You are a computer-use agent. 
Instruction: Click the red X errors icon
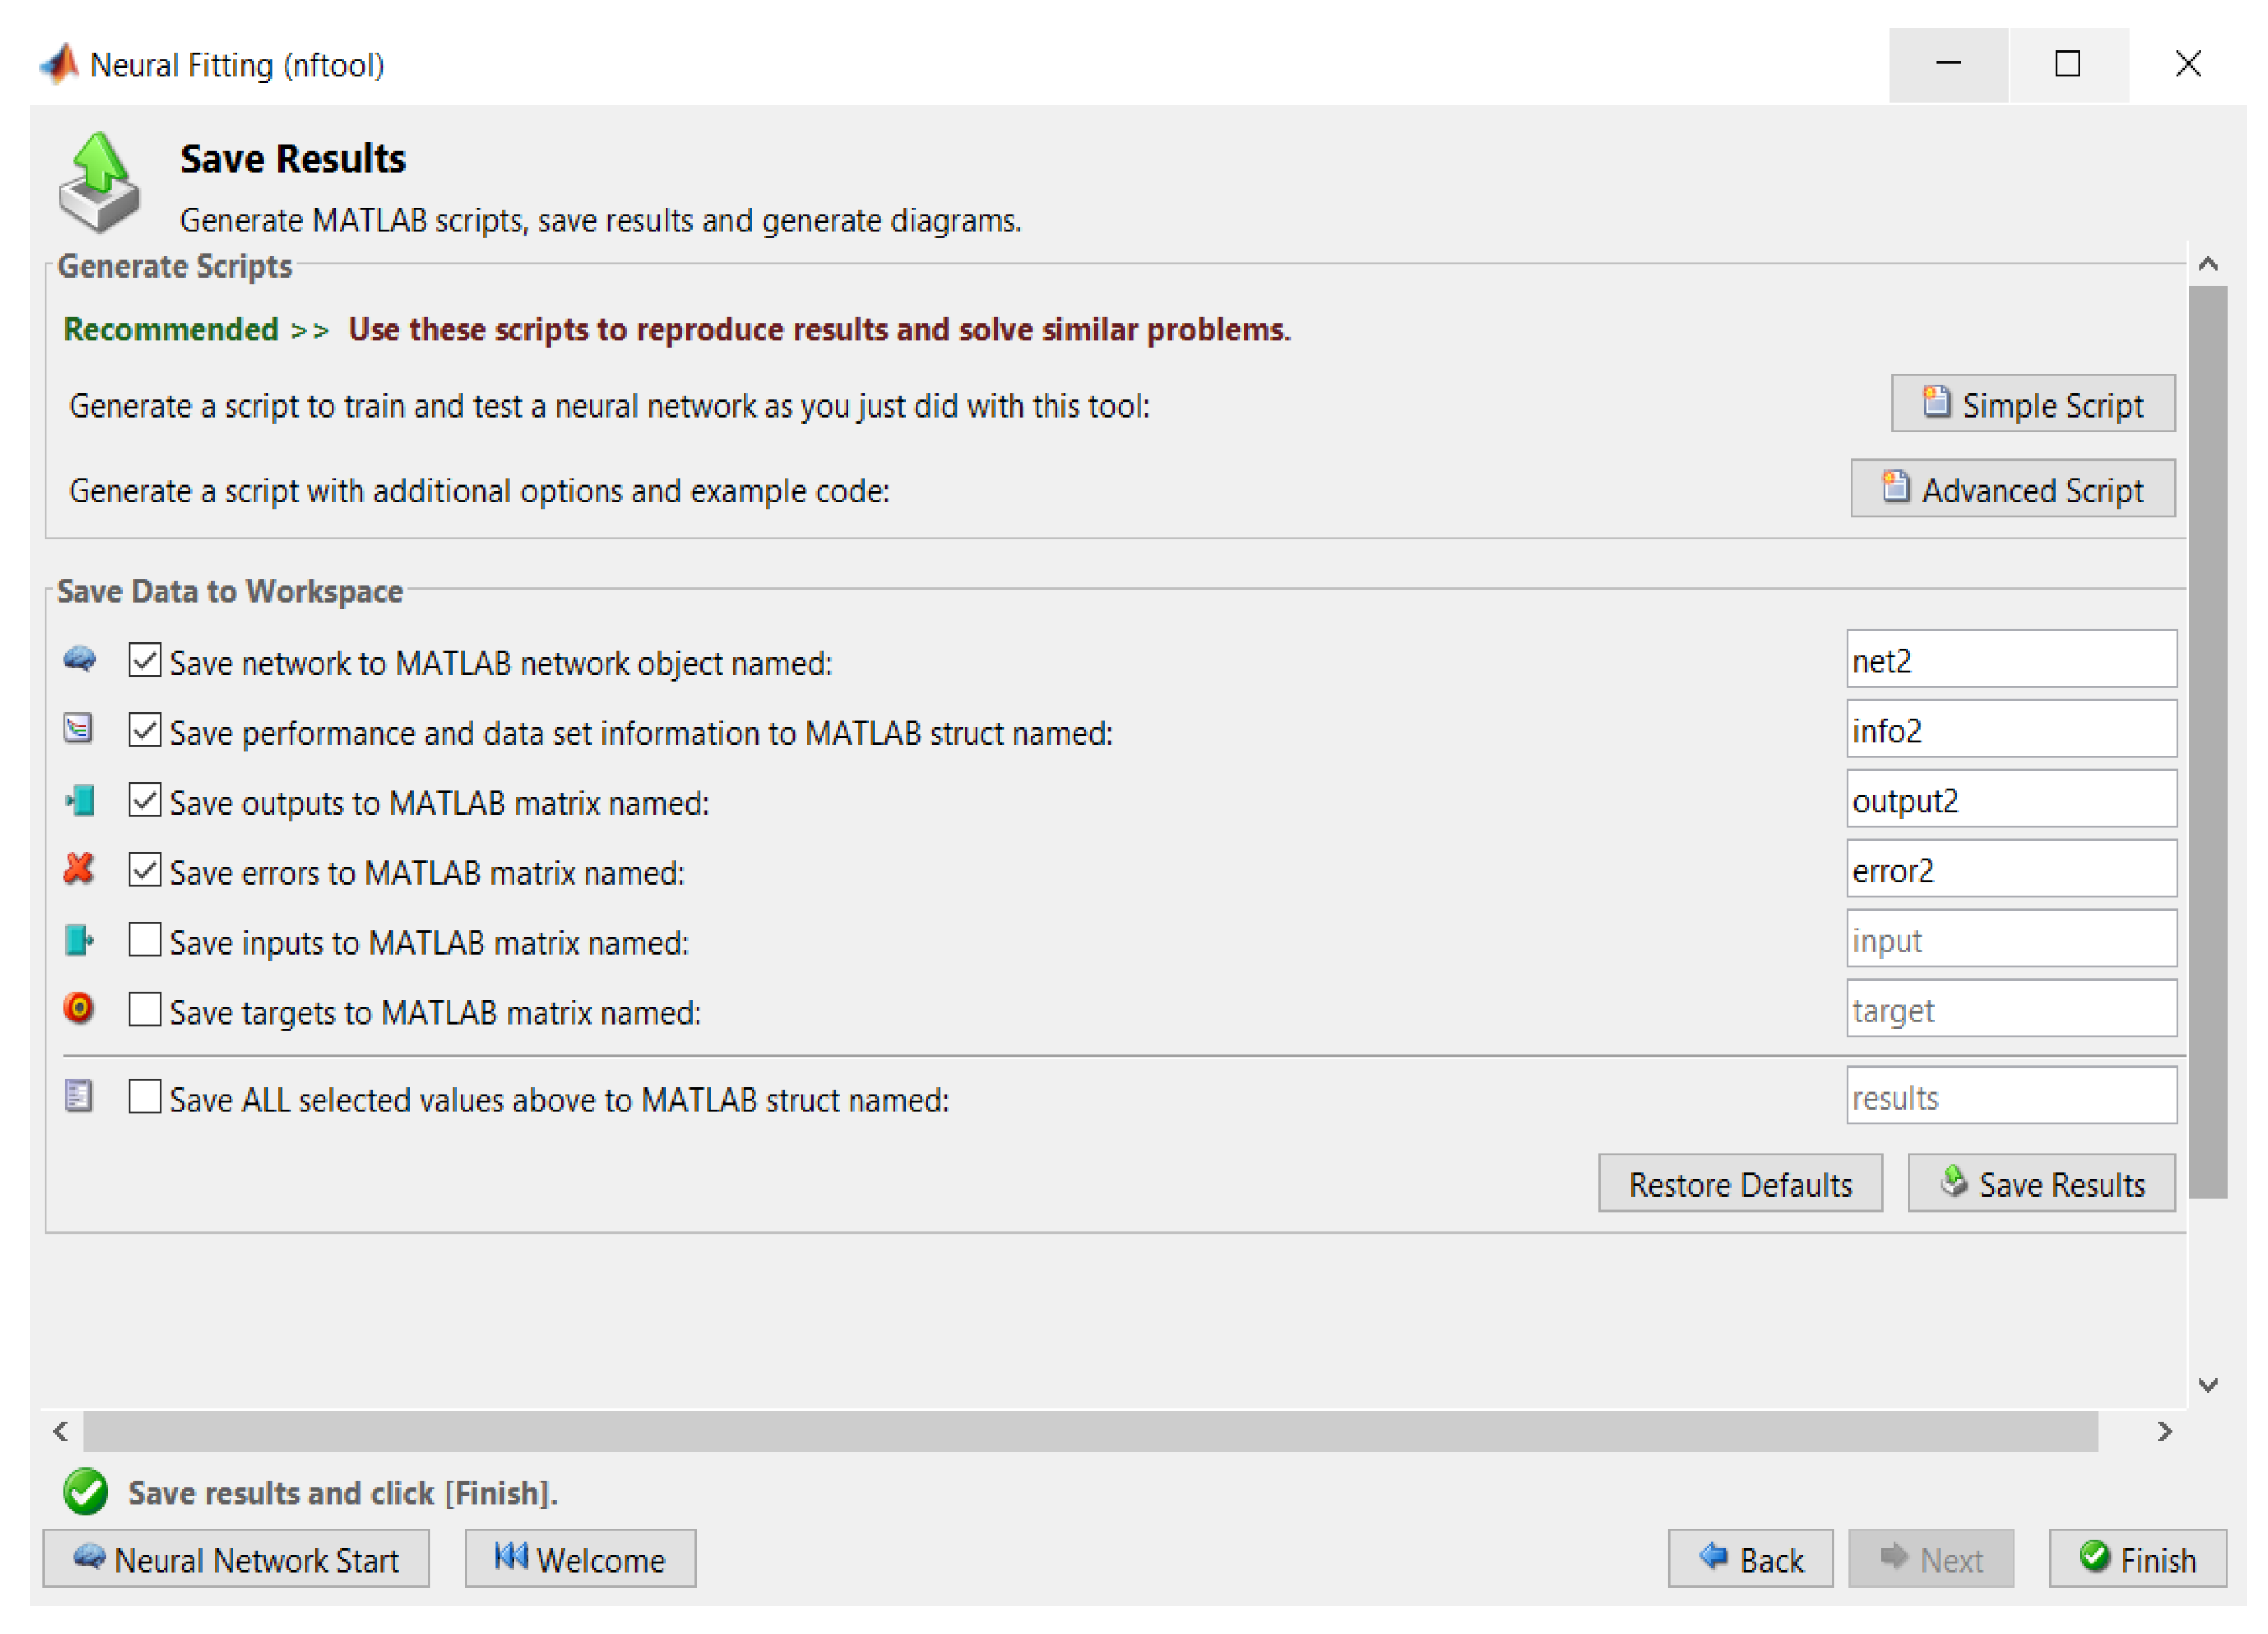click(78, 869)
